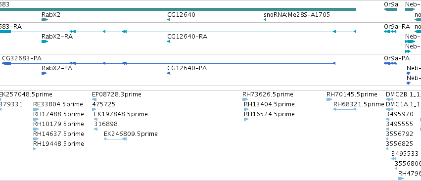The image size is (421, 181).
Task: Select the RH70145.5prime EST arrow
Action: 329,99
